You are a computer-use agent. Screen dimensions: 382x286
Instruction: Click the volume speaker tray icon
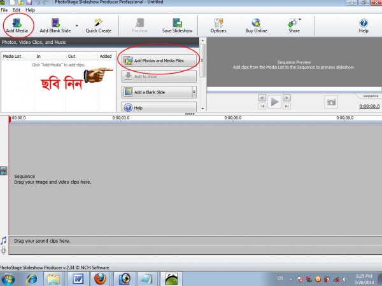point(344,279)
